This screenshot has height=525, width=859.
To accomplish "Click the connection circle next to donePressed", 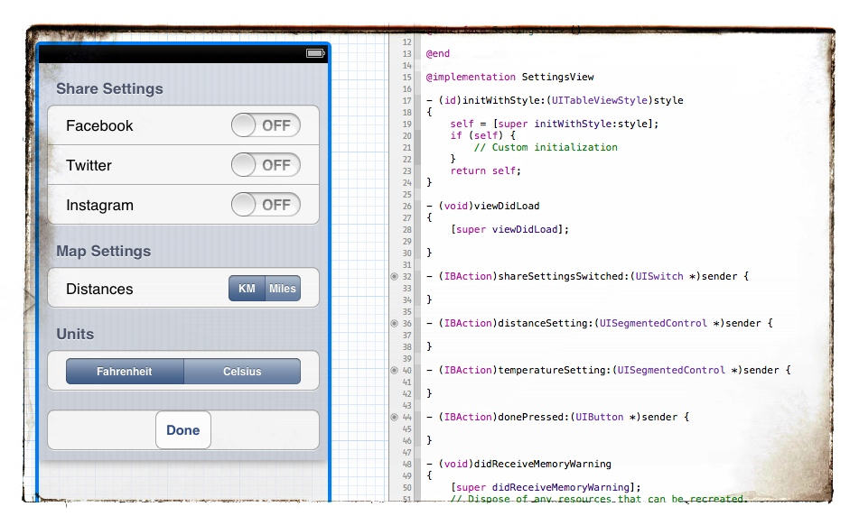I will pyautogui.click(x=392, y=417).
